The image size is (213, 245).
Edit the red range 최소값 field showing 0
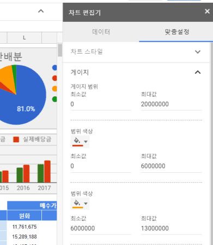(x=101, y=166)
